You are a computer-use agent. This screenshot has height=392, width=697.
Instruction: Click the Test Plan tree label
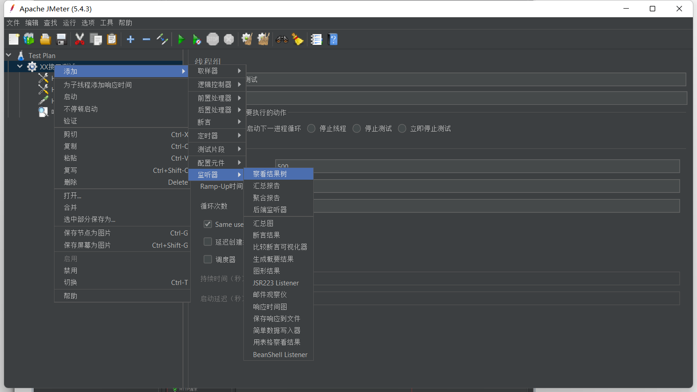[x=42, y=55]
